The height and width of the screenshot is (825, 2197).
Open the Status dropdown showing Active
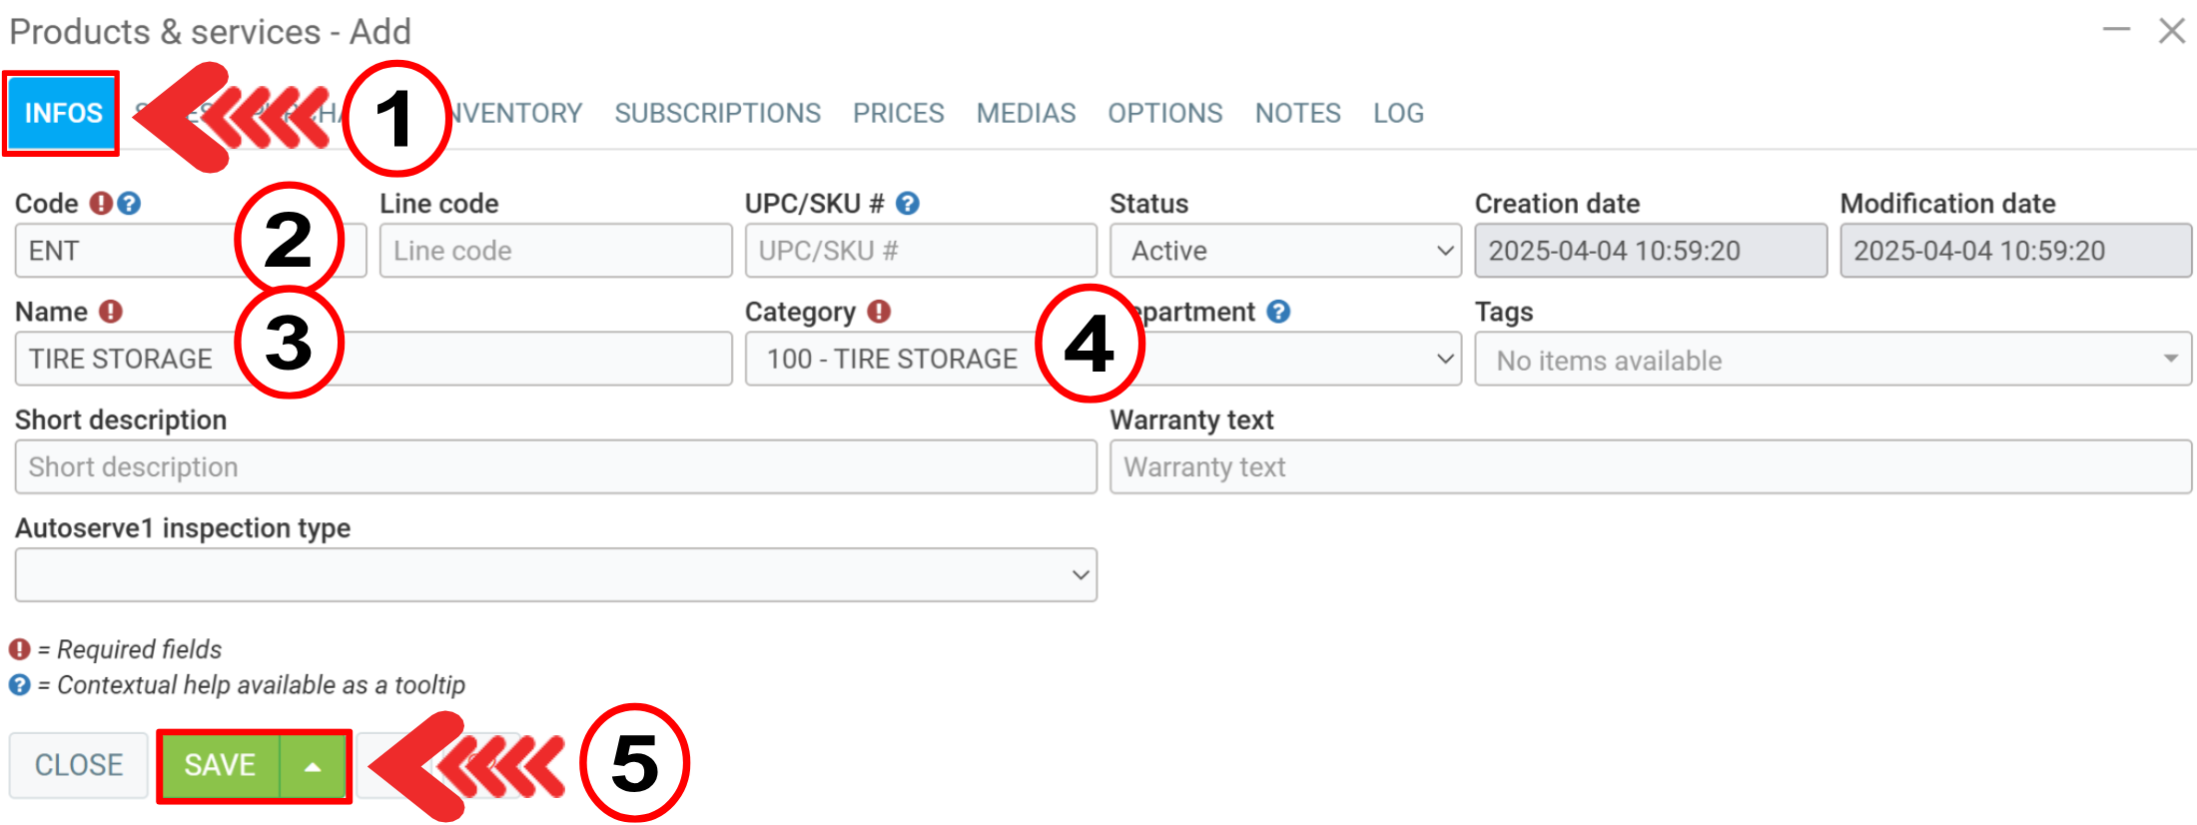1285,251
